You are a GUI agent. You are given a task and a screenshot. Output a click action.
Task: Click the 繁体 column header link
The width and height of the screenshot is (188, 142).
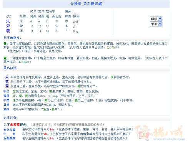[23, 16]
